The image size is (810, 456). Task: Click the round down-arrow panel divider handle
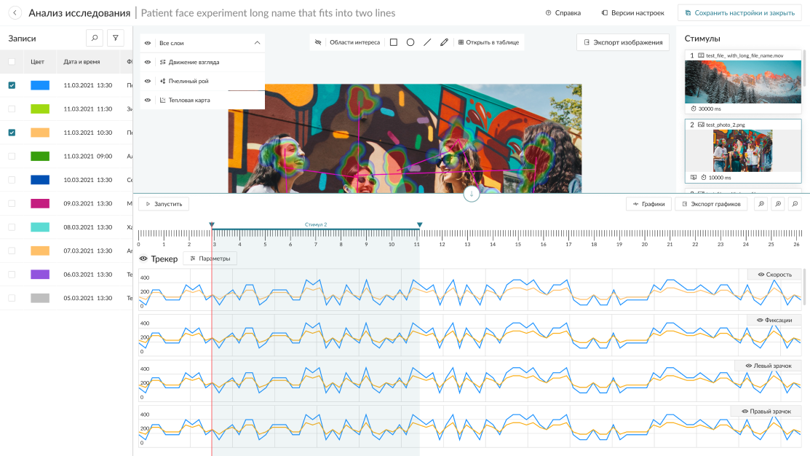tap(472, 194)
